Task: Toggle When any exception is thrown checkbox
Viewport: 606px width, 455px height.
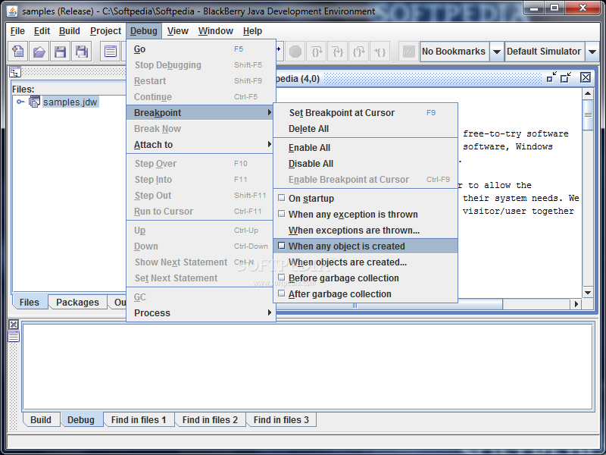Action: coord(281,214)
